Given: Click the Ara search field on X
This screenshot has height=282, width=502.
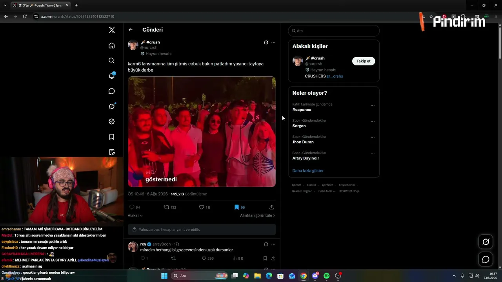Looking at the screenshot, I should [x=334, y=31].
